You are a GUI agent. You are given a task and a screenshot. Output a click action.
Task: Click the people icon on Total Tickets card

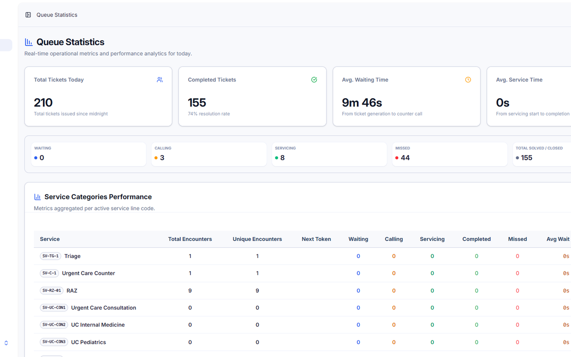click(x=160, y=79)
